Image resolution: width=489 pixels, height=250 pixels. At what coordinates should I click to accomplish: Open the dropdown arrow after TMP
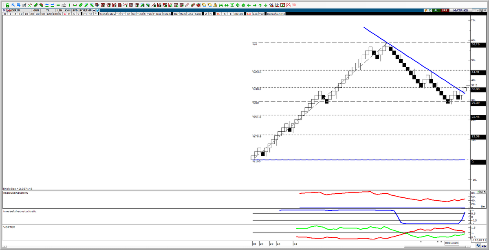(x=94, y=10)
